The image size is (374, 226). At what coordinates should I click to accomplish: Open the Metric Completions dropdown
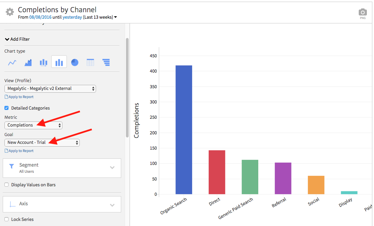pyautogui.click(x=33, y=125)
